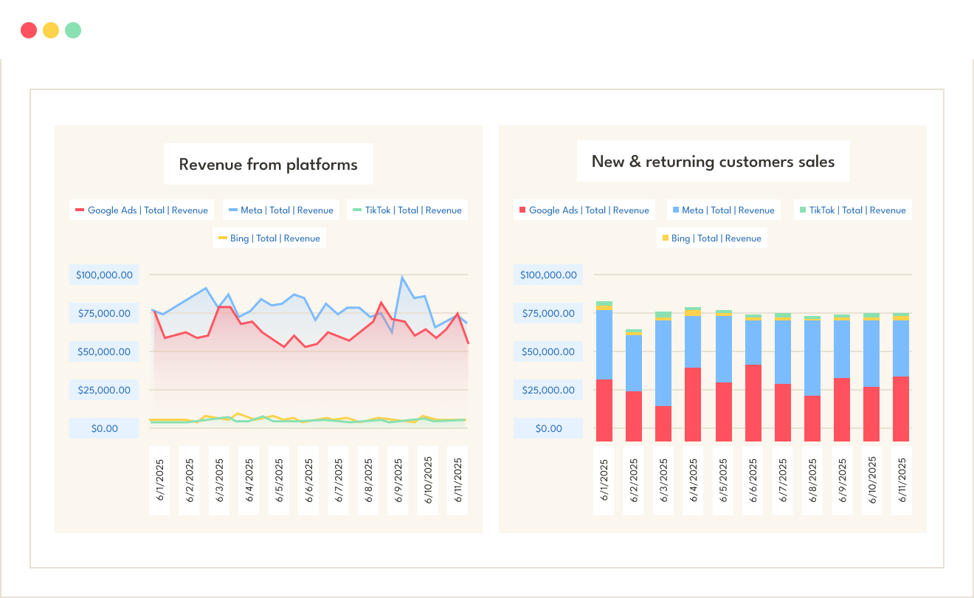Screen dimensions: 974x598
Task: Select the Revenue from platforms chart title
Action: coord(269,164)
